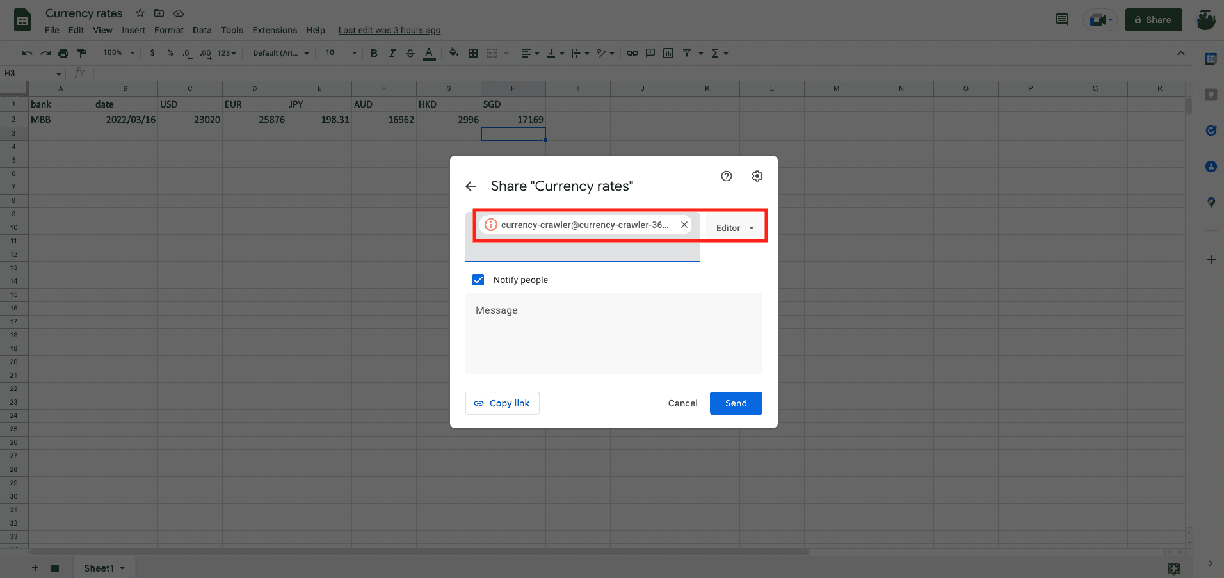Open the font size dropdown

tap(339, 53)
